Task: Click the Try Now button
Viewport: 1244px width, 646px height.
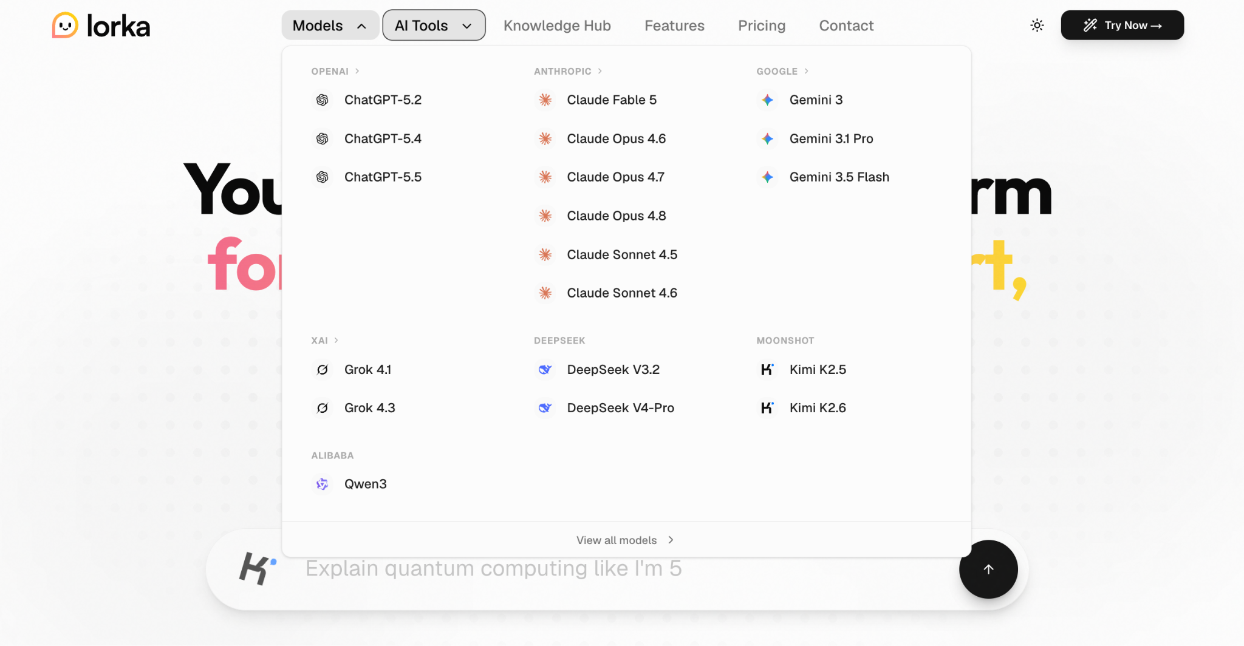Action: 1123,25
